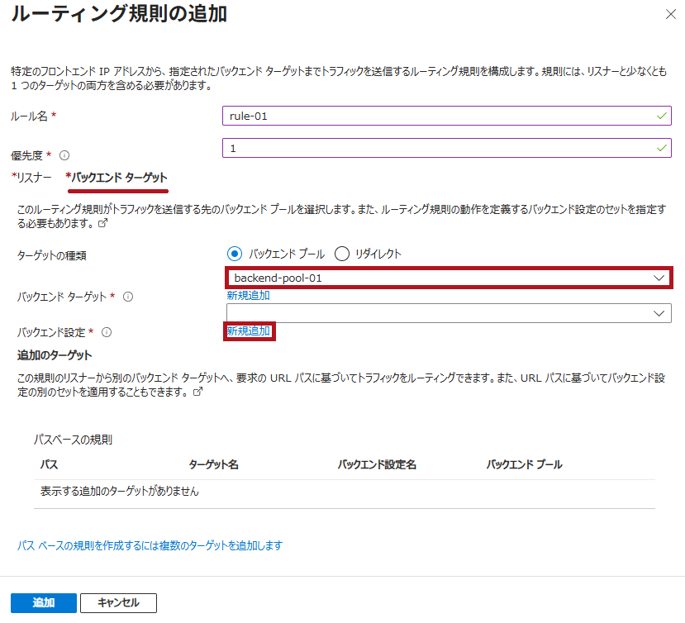The width and height of the screenshot is (685, 623).
Task: Click the info icon next to 優先度
Action: click(64, 155)
